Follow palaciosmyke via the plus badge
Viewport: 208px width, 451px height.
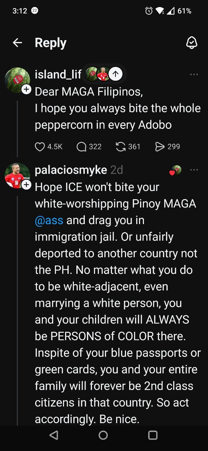pyautogui.click(x=26, y=184)
